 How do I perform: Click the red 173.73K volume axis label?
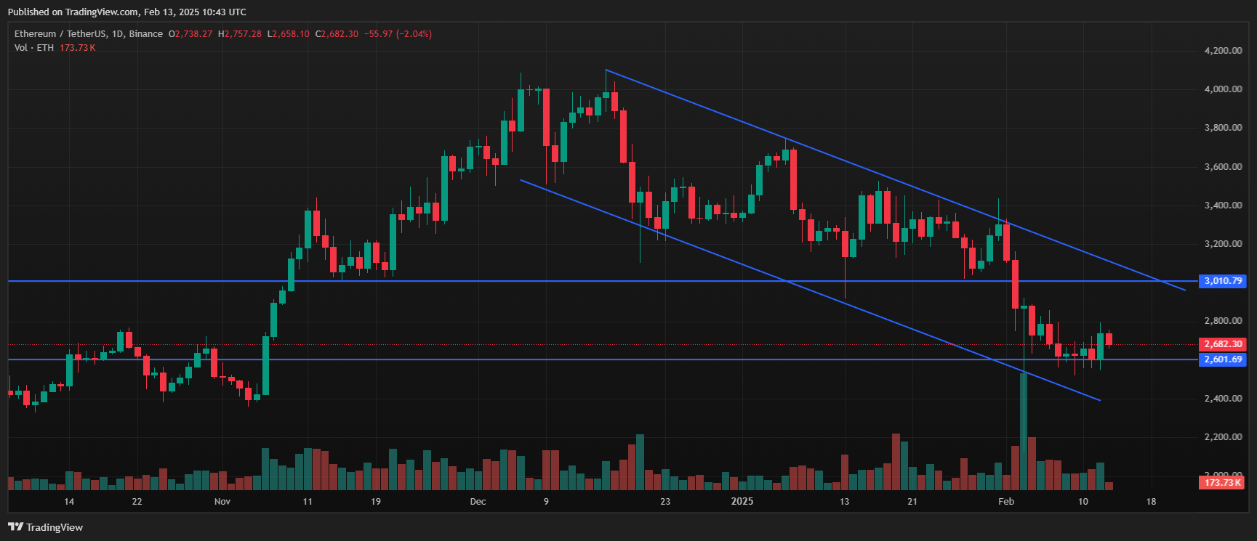(1223, 482)
